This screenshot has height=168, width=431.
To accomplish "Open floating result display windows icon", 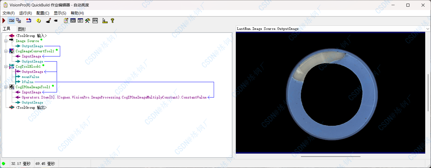I will point(19,21).
